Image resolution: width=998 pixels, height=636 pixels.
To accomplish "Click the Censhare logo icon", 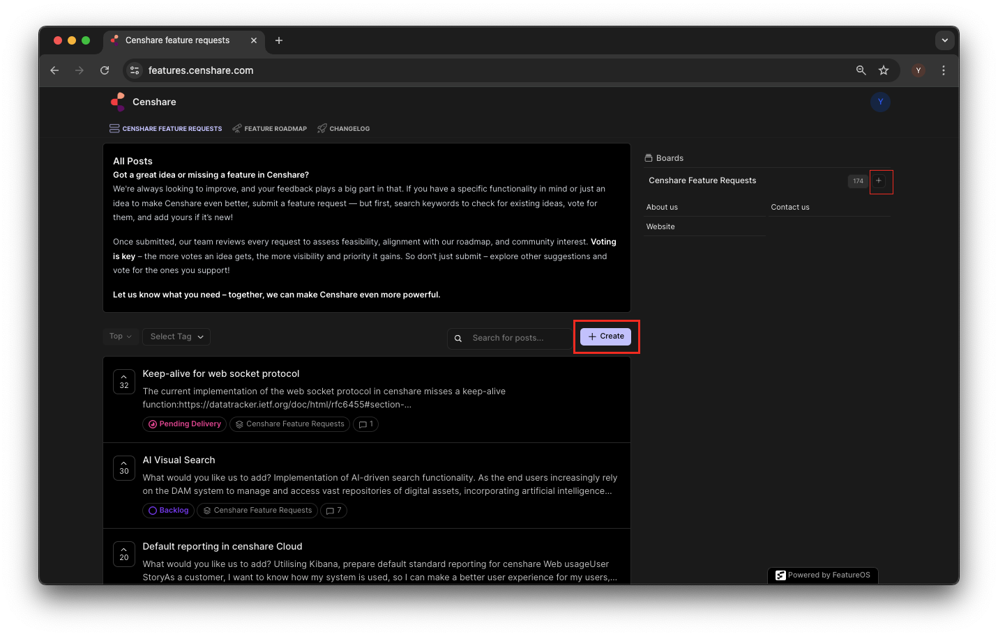I will 117,102.
